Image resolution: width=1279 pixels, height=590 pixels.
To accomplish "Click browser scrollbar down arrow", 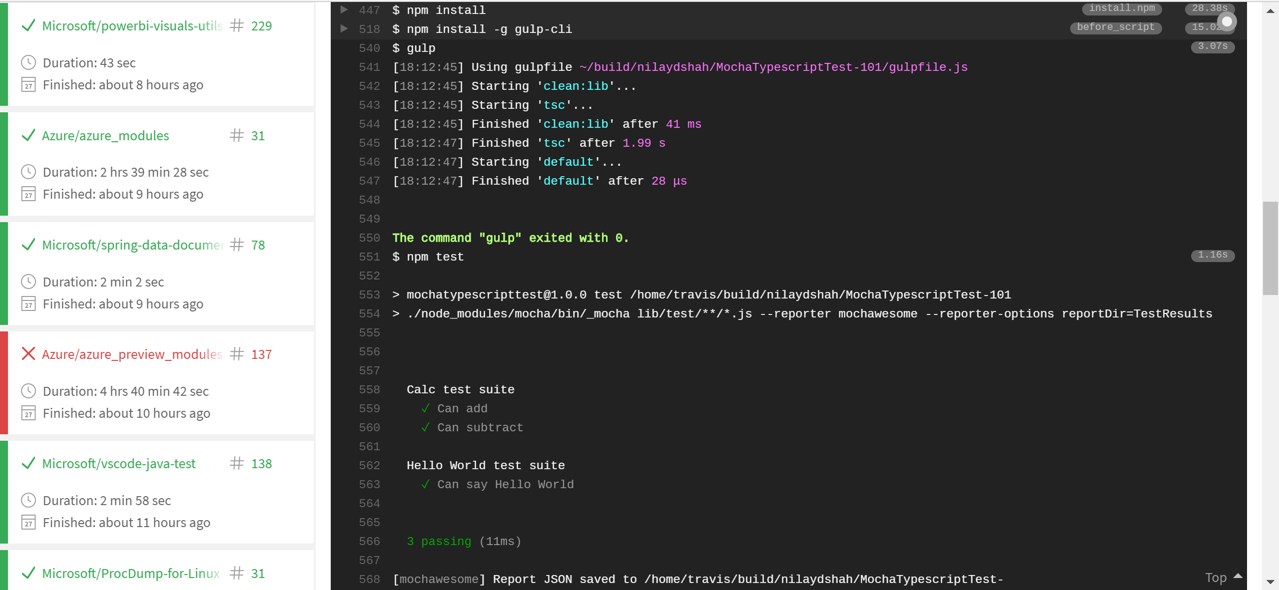I will (x=1270, y=582).
